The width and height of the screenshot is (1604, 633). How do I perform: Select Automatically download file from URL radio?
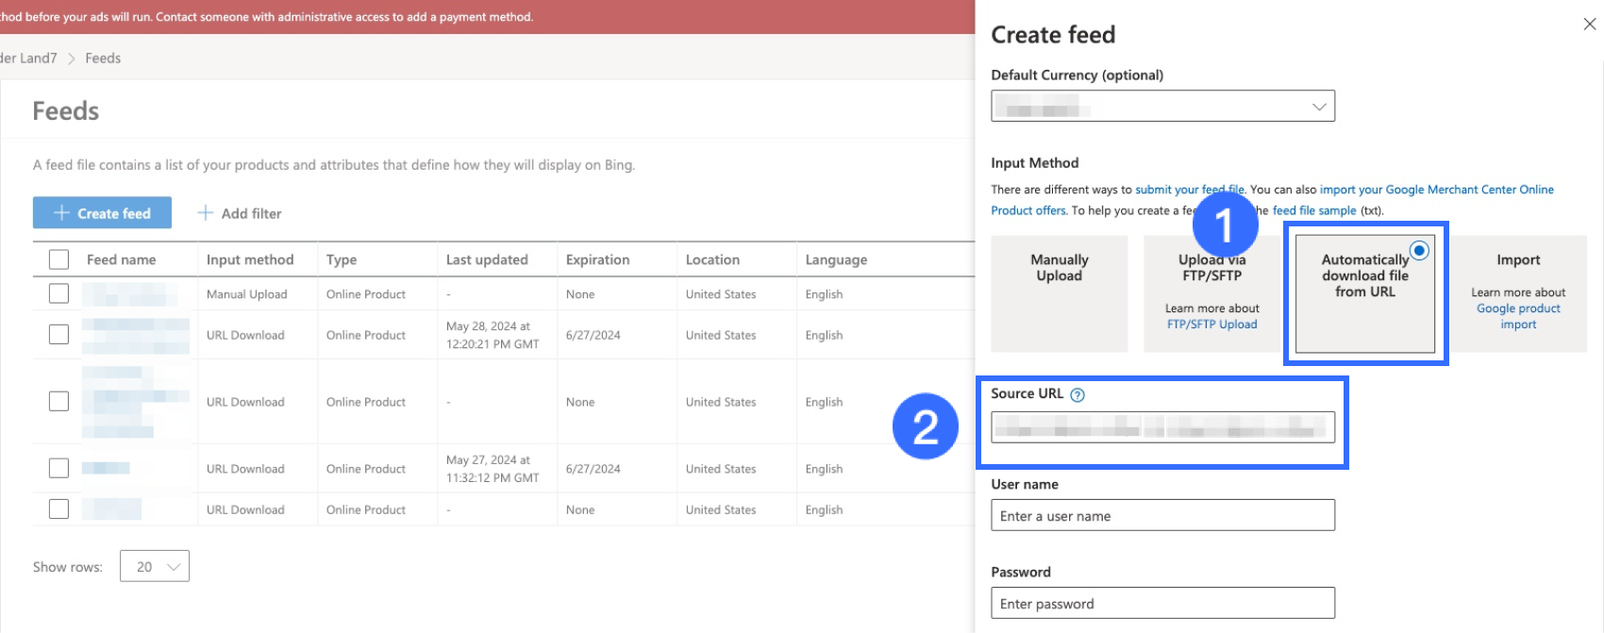[x=1419, y=251]
